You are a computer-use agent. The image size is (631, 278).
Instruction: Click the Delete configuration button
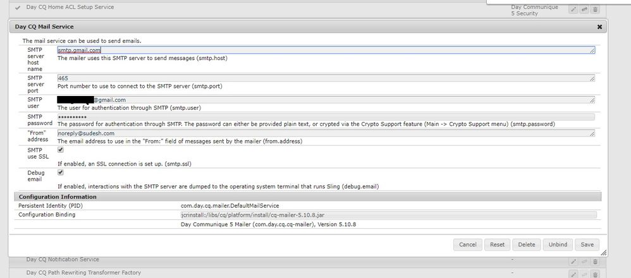coord(526,245)
